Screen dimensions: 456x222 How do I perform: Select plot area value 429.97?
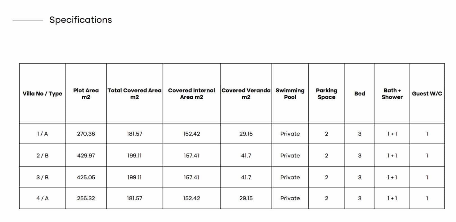(86, 155)
